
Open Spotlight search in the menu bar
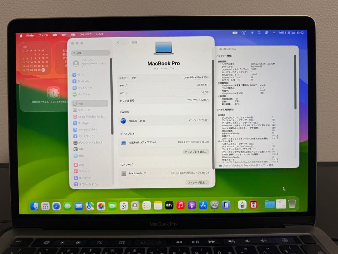coord(259,33)
